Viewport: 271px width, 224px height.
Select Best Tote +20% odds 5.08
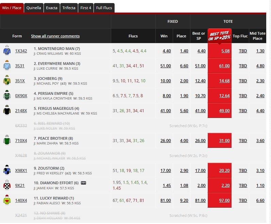coord(225,51)
